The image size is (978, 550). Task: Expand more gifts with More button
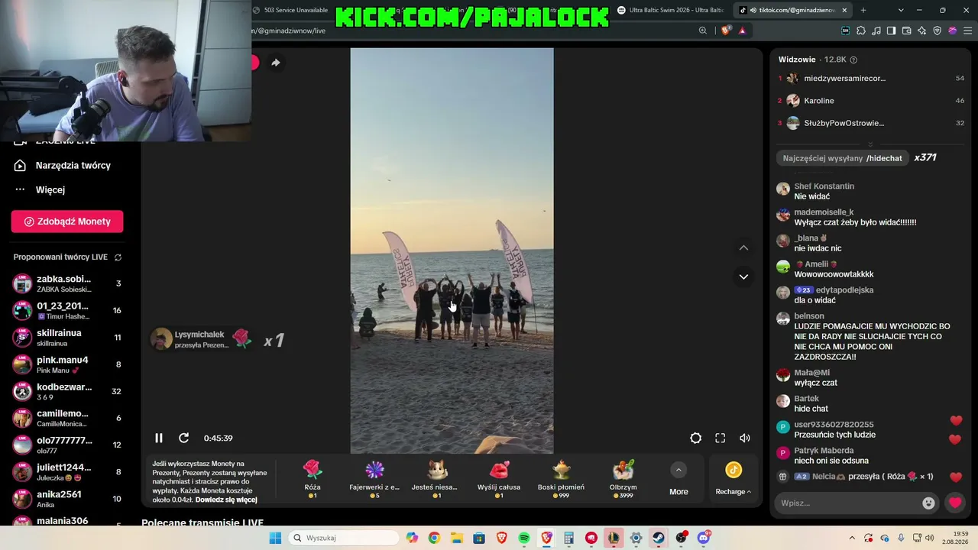pos(678,480)
